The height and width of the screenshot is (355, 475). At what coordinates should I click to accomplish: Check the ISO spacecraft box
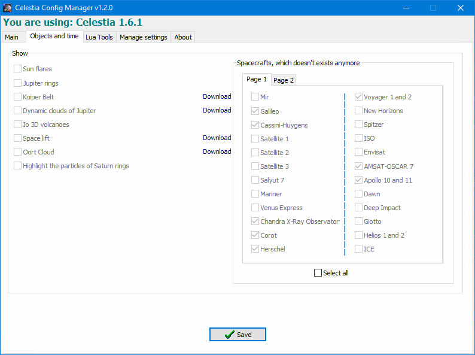tap(359, 138)
